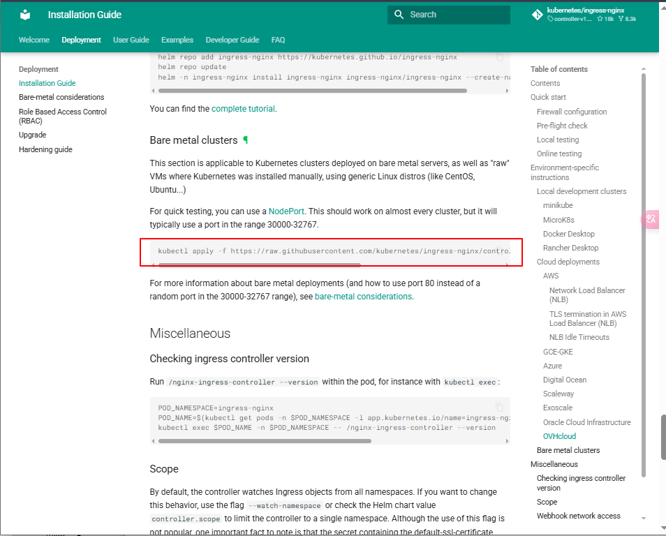Jump to Local development clusters section
Image resolution: width=666 pixels, height=536 pixels.
[x=582, y=191]
